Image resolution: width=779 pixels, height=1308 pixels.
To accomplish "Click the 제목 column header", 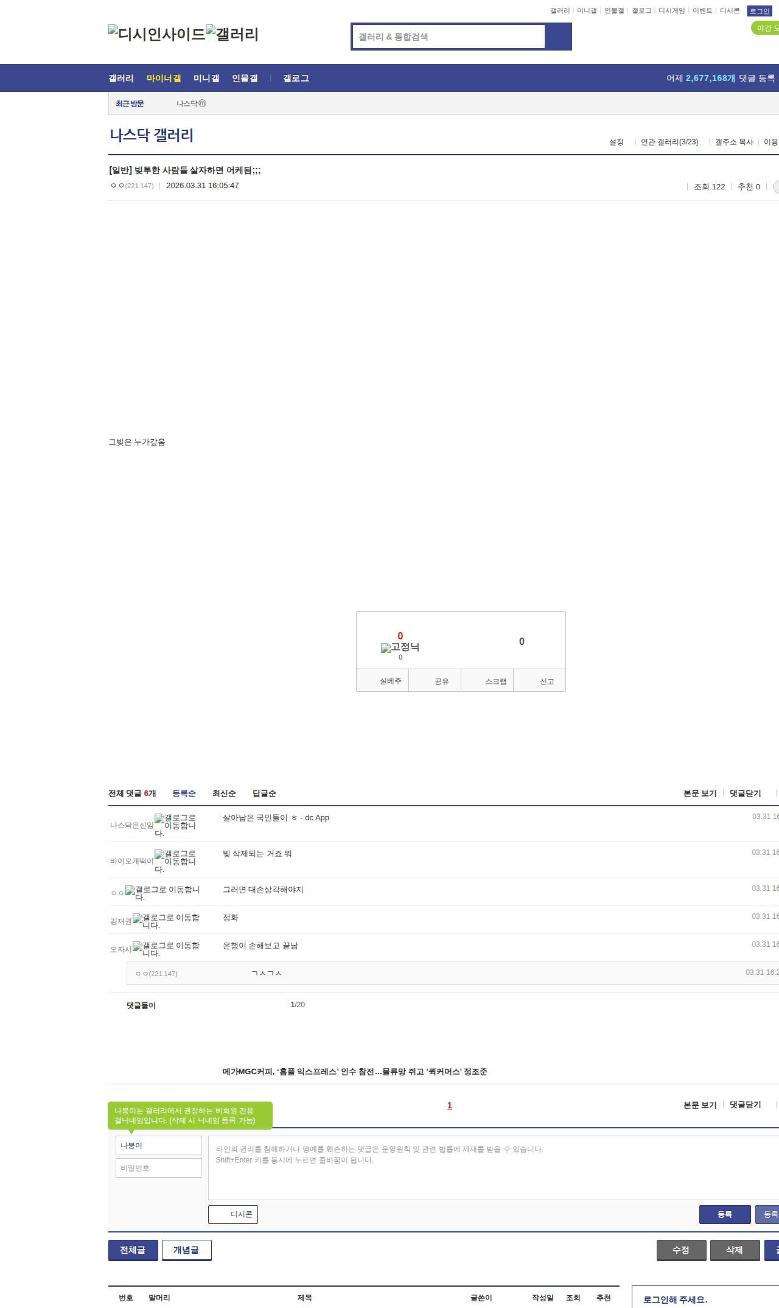I will pos(304,1298).
